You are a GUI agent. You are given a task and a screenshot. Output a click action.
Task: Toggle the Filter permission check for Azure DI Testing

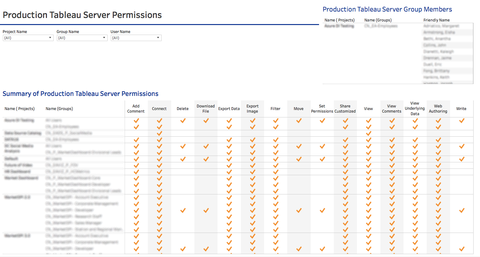point(275,120)
